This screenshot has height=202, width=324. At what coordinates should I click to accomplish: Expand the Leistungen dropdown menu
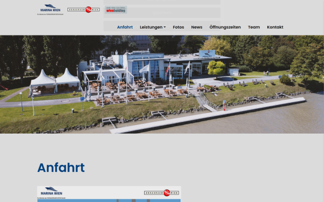pyautogui.click(x=153, y=27)
